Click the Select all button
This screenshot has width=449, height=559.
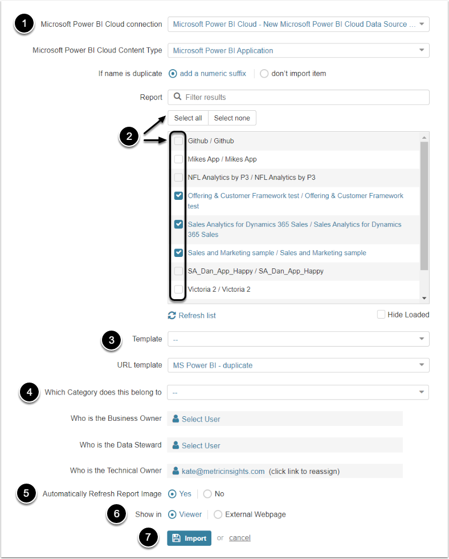188,118
